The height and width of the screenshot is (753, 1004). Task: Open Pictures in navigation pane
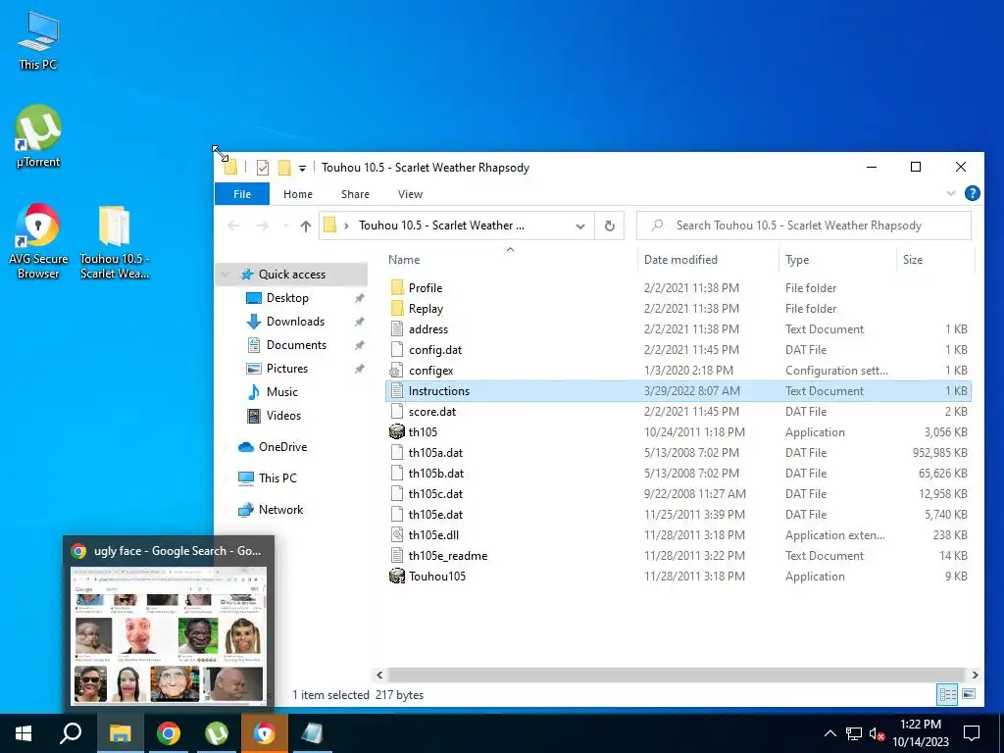tap(287, 369)
